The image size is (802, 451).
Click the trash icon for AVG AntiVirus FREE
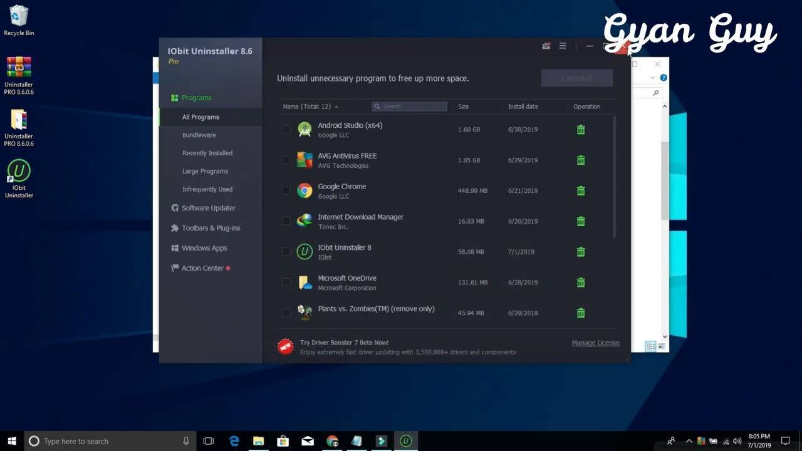pos(581,160)
